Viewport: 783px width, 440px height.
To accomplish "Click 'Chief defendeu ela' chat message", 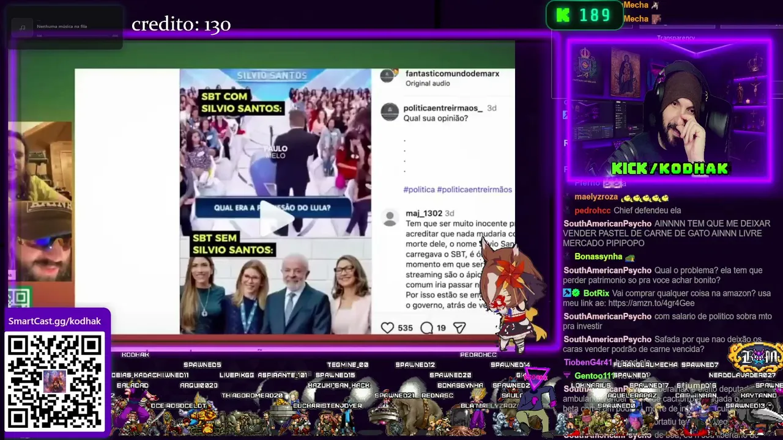I will (647, 210).
